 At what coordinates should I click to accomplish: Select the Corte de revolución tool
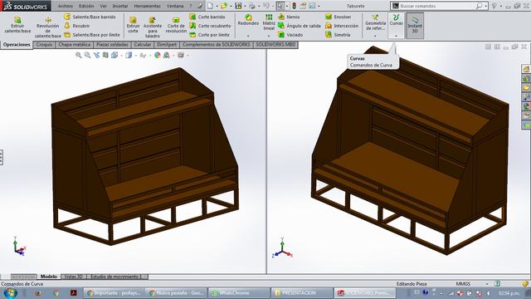[x=176, y=25]
